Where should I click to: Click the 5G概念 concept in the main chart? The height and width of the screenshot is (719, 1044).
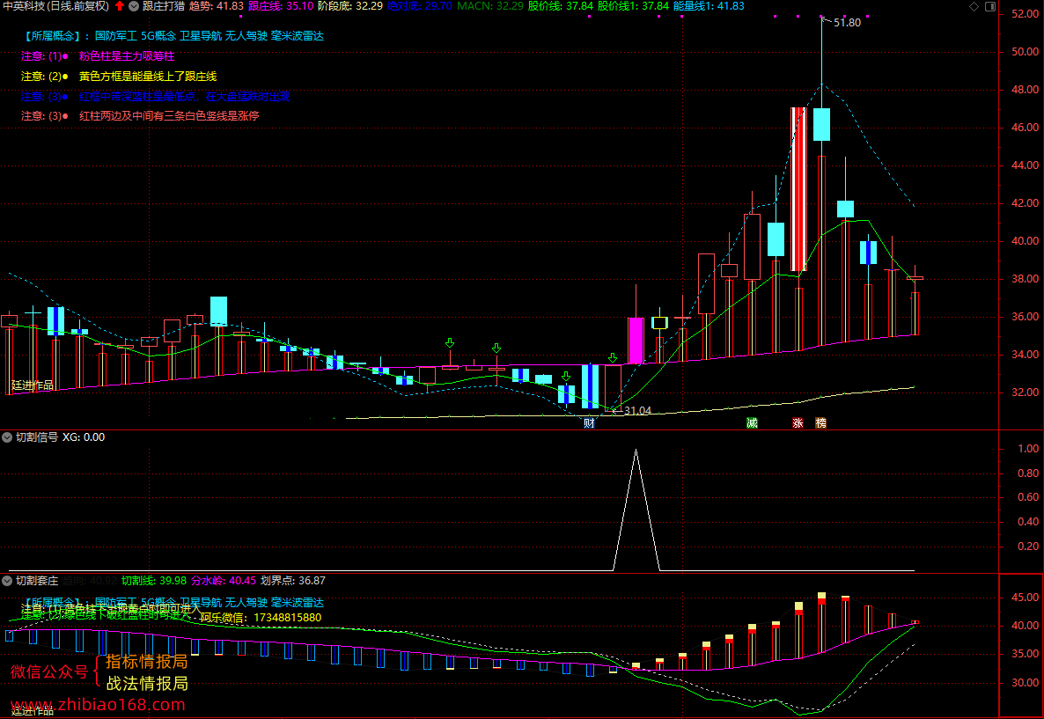pos(158,36)
